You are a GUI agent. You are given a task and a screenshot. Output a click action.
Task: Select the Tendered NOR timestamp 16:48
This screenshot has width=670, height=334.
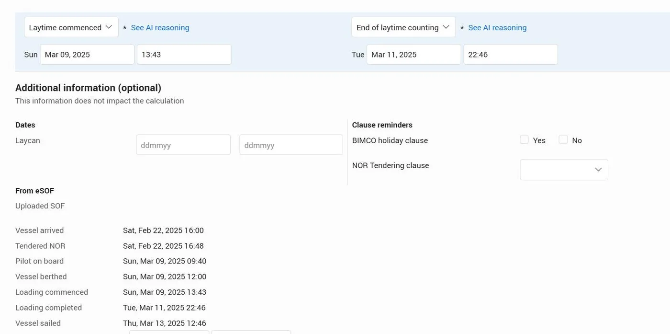[163, 246]
